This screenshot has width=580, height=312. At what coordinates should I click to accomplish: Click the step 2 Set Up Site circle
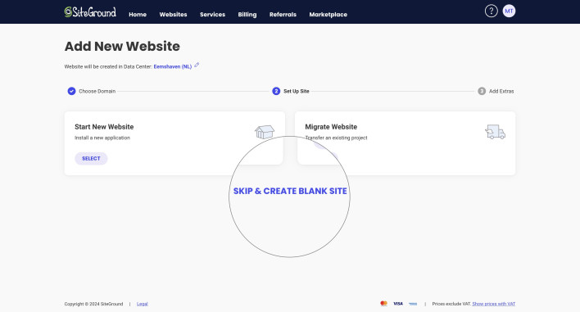pyautogui.click(x=276, y=91)
